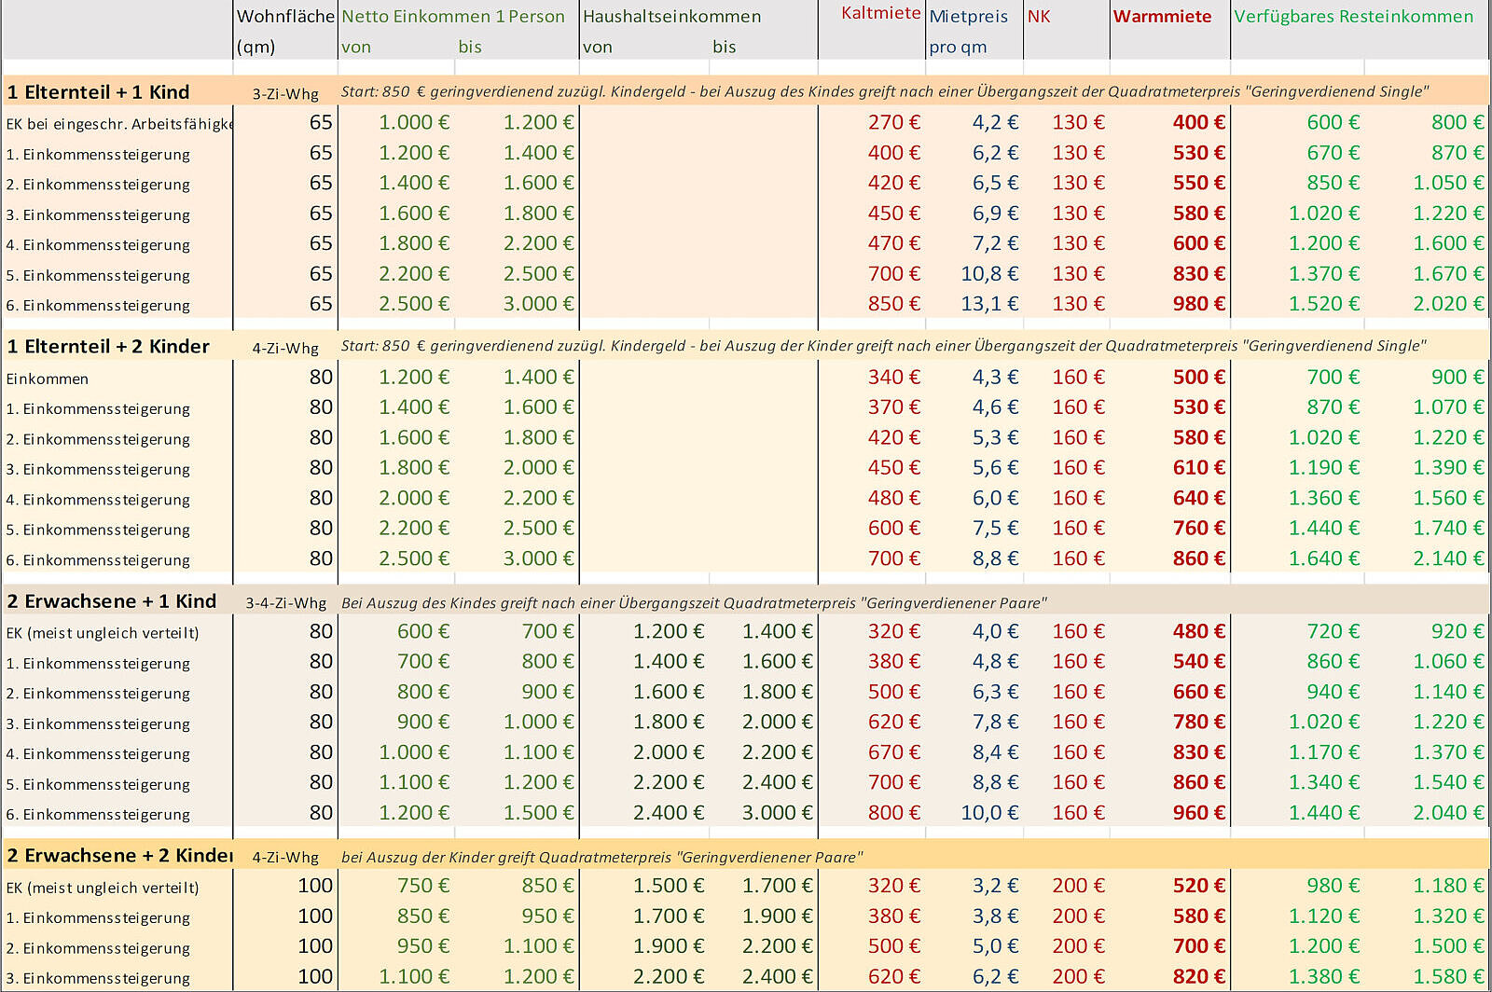This screenshot has height=992, width=1492.
Task: Select Mietpreis cell '10,8 €'
Action: point(989,273)
